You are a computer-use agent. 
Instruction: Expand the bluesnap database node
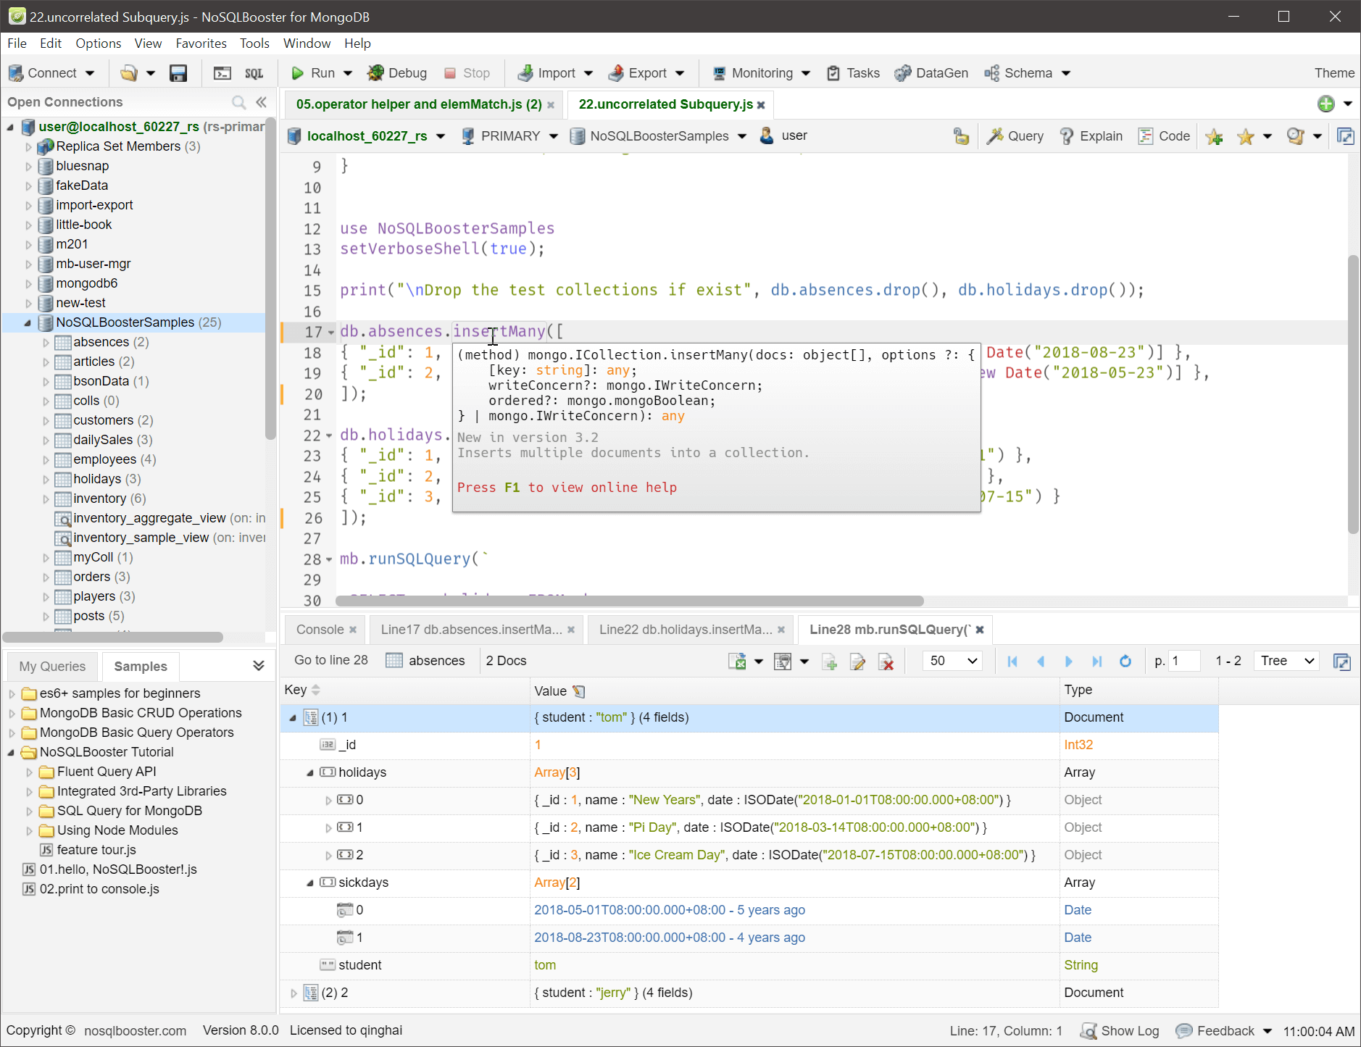(29, 167)
